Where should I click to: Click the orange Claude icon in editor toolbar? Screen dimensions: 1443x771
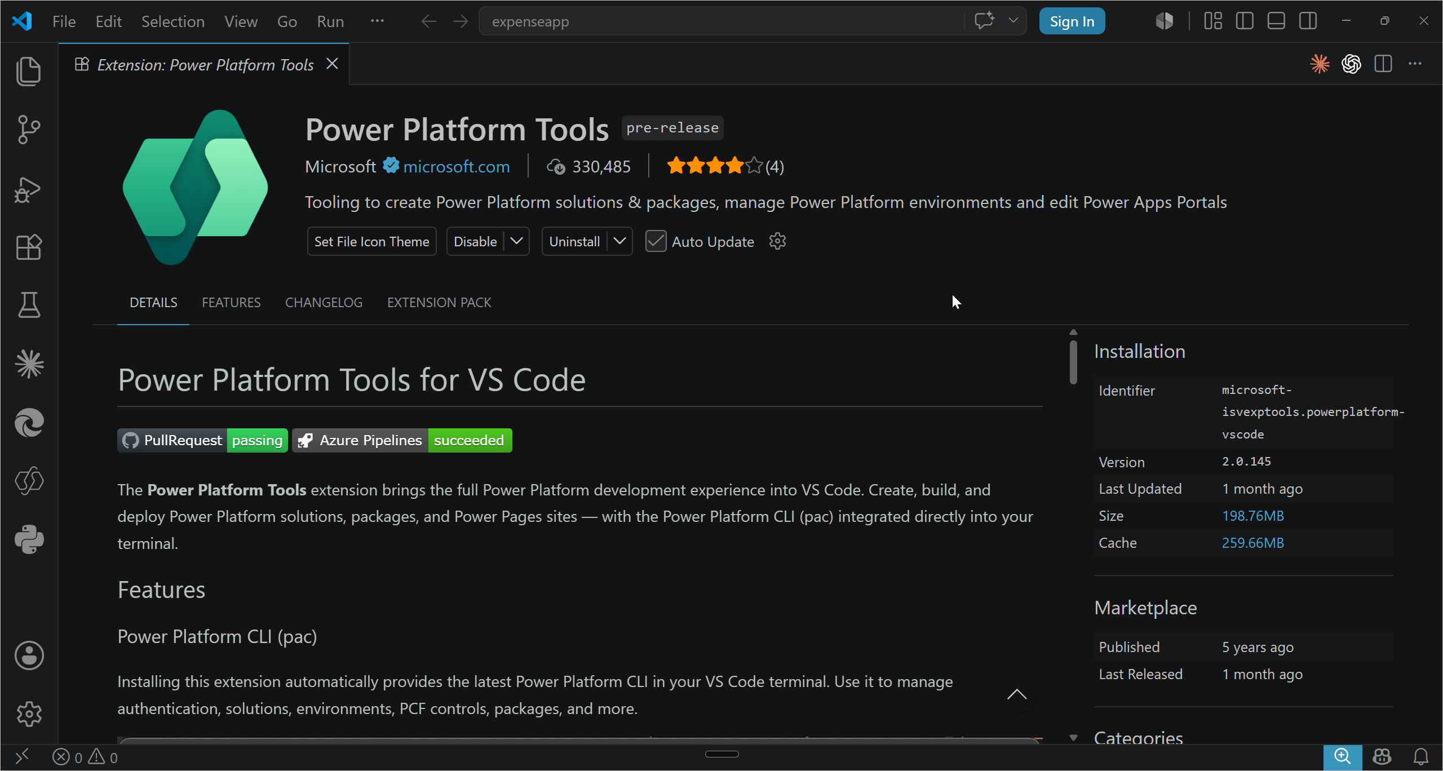1320,64
